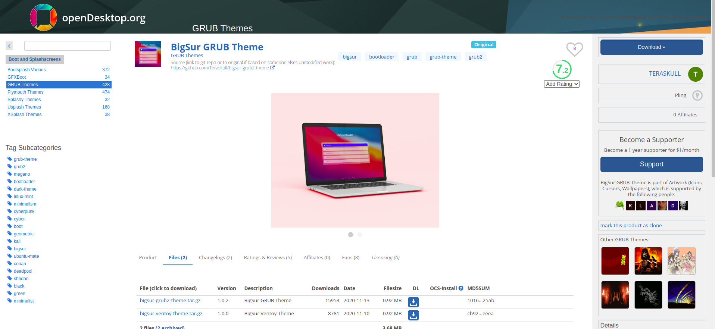Click the Original badge

[x=484, y=45]
